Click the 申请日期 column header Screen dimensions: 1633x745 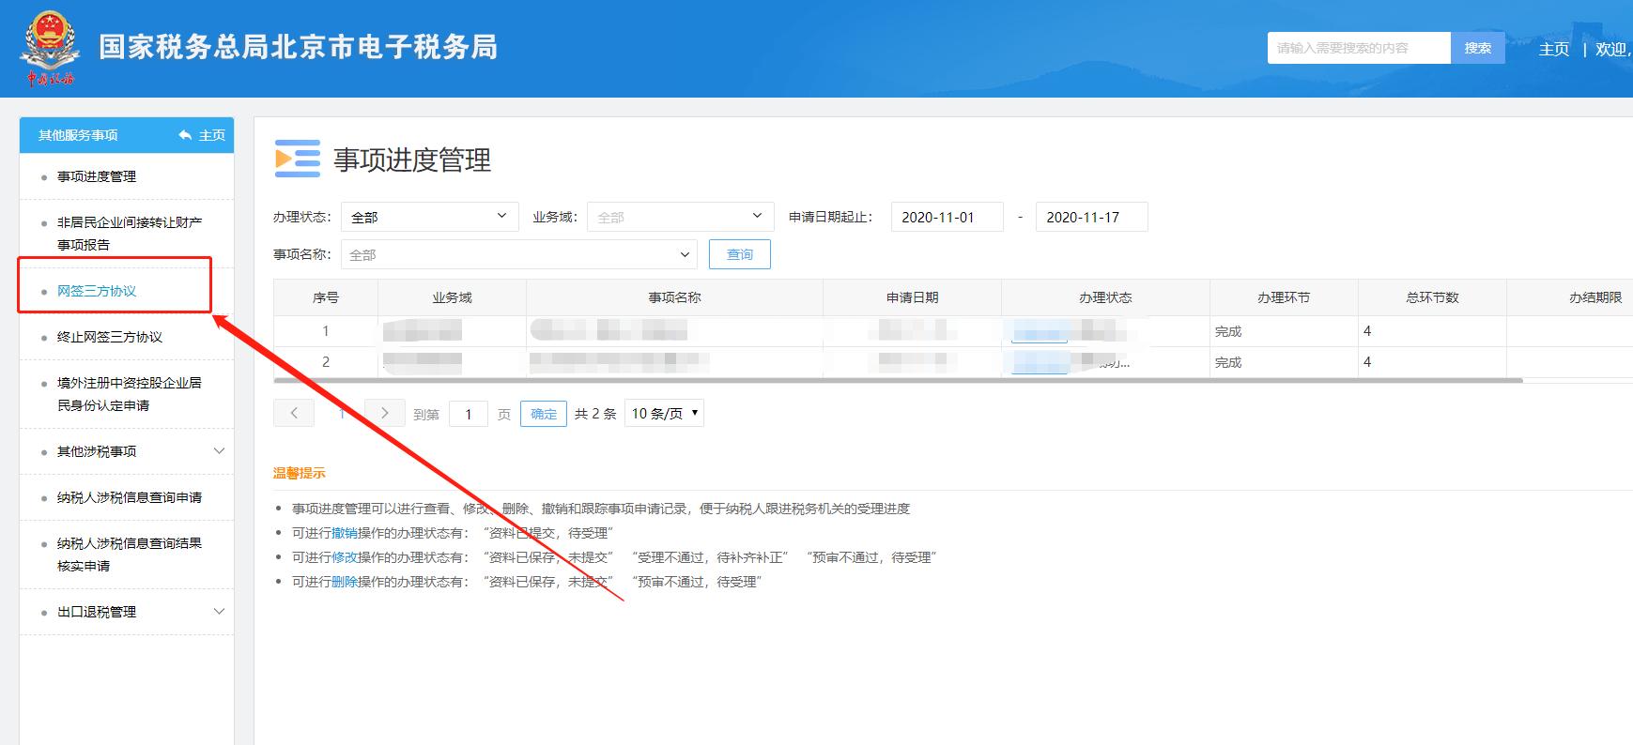(912, 297)
